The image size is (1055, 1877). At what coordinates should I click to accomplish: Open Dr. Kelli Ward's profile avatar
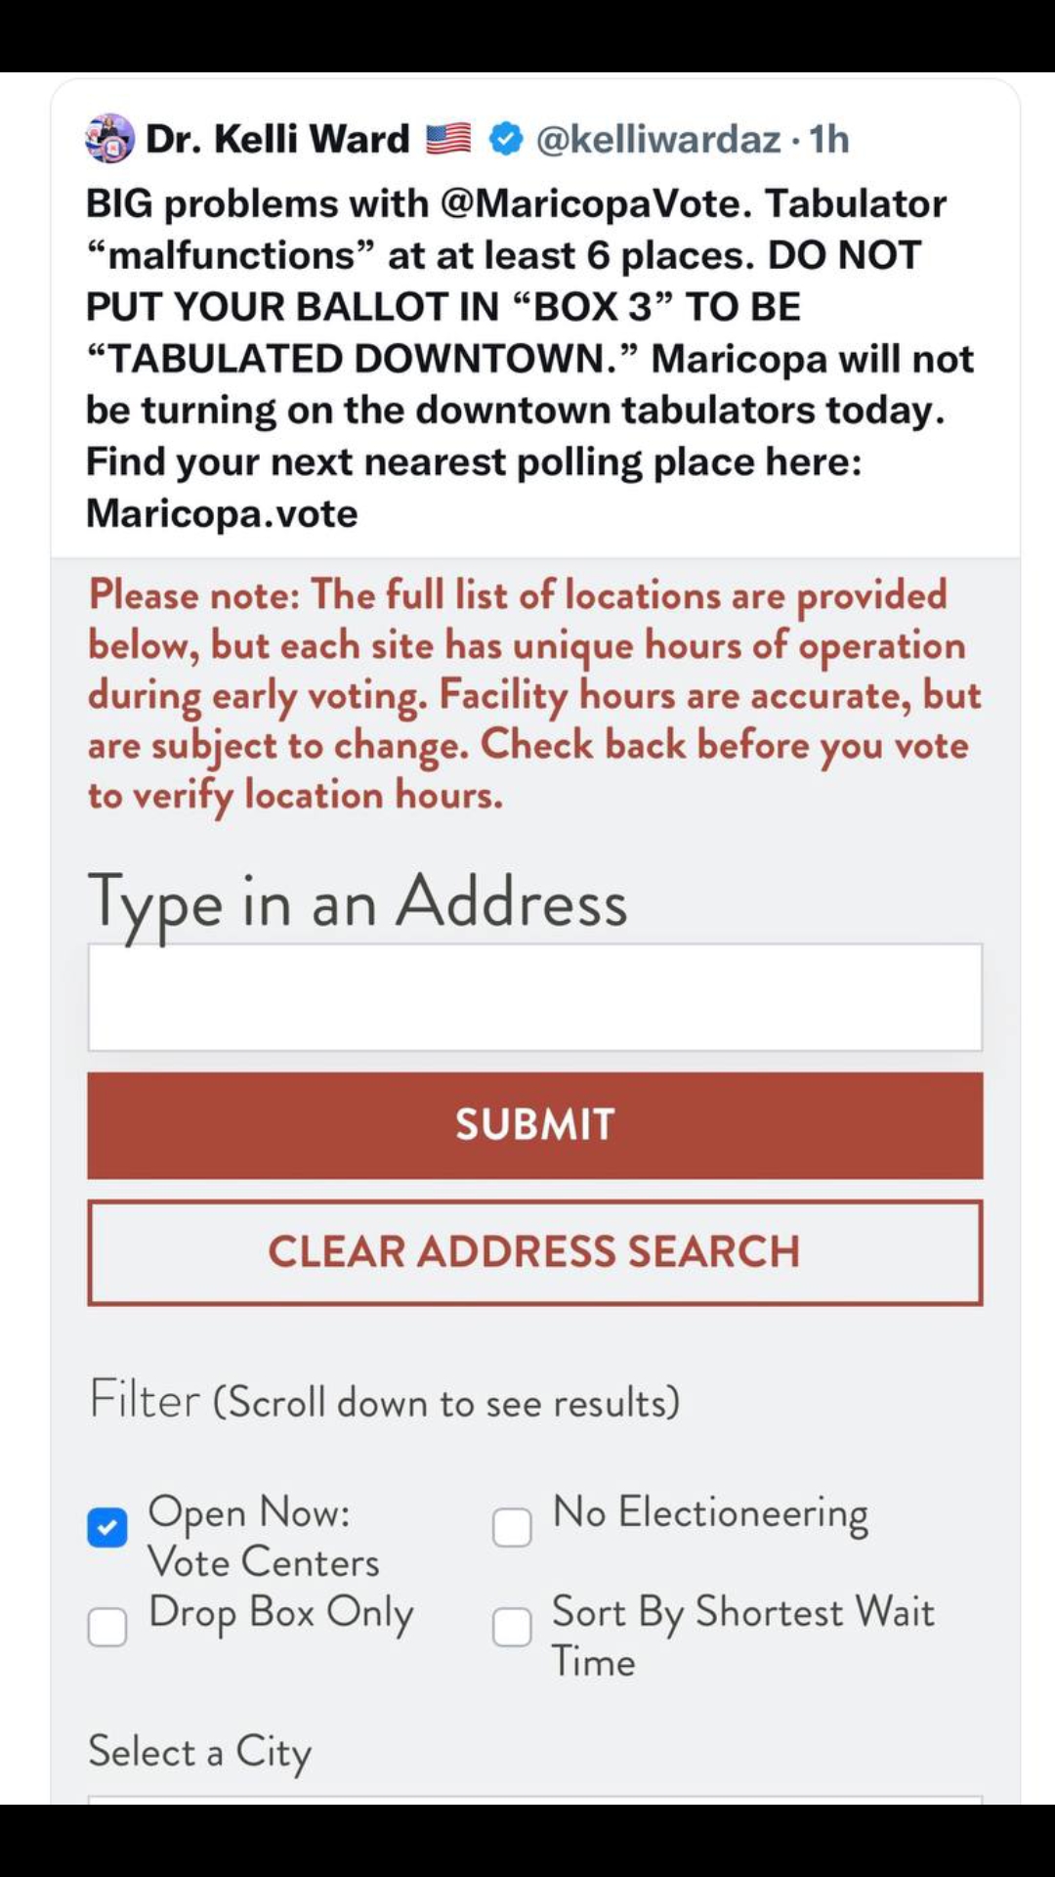pyautogui.click(x=109, y=138)
